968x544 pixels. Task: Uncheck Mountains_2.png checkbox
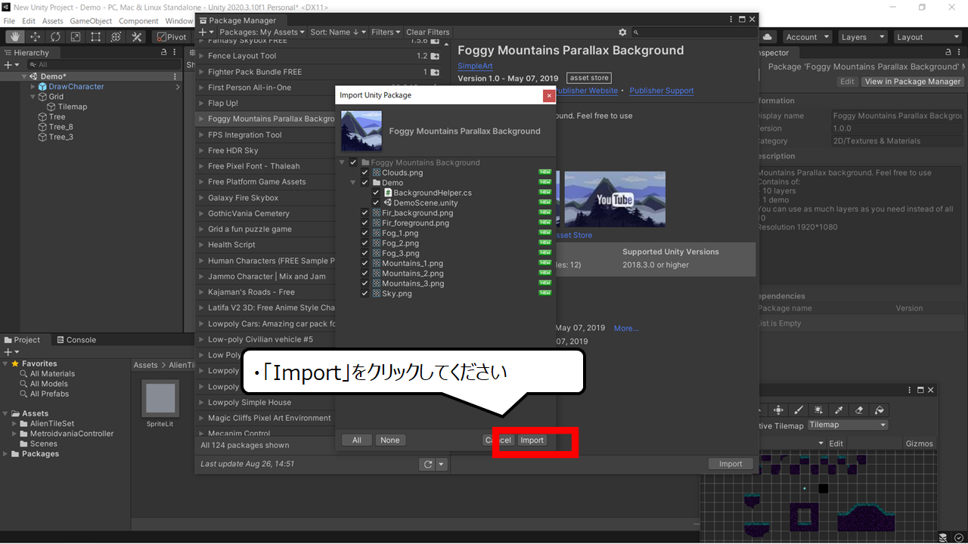(x=365, y=274)
